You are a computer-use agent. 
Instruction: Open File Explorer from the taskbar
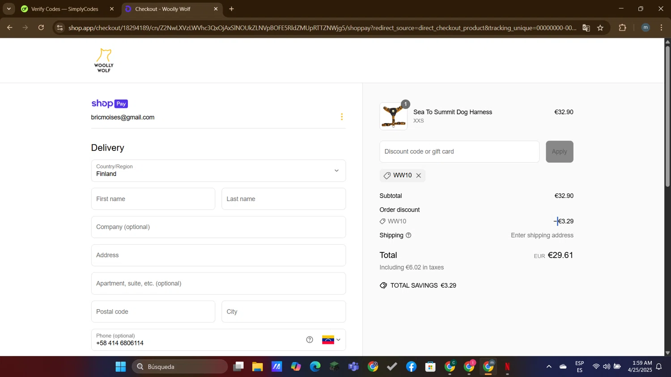pyautogui.click(x=257, y=367)
